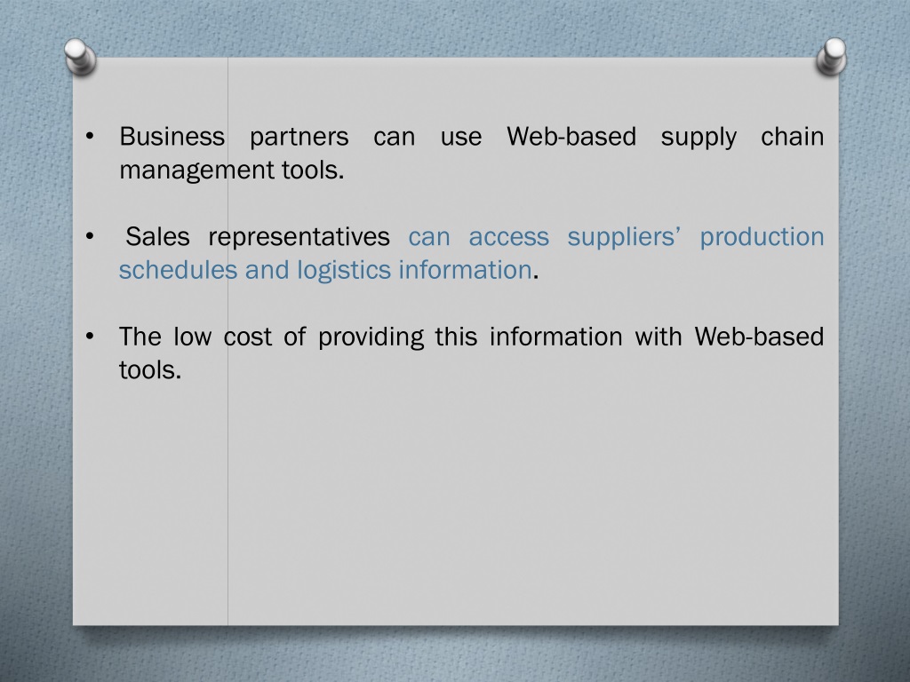The width and height of the screenshot is (910, 682).
Task: Click the blue 'schedules and logistics information' text
Action: (325, 270)
